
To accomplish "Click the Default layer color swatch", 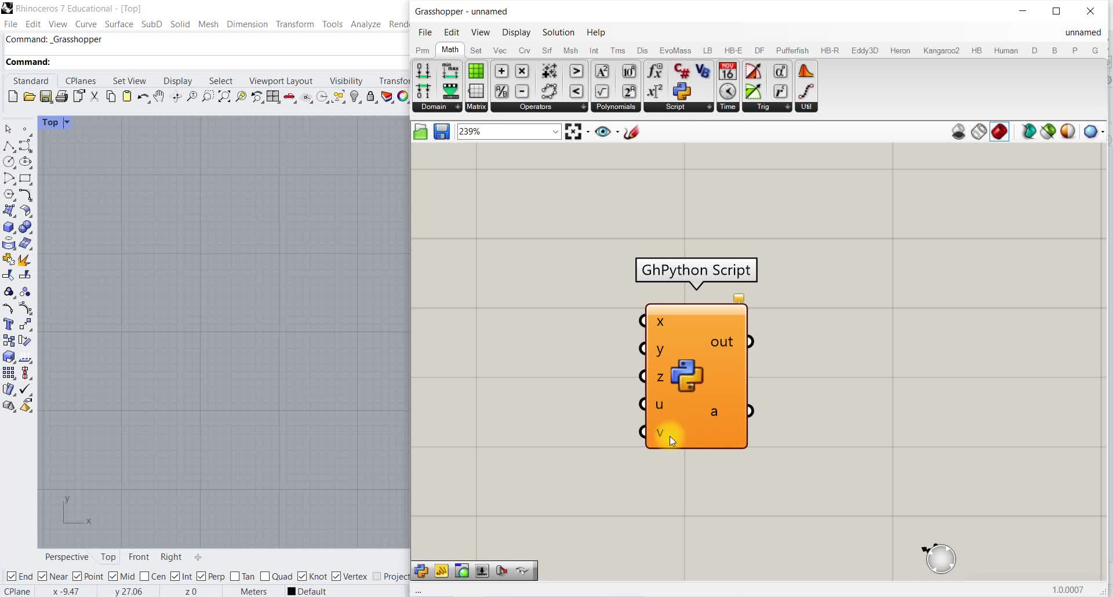I will 292,591.
